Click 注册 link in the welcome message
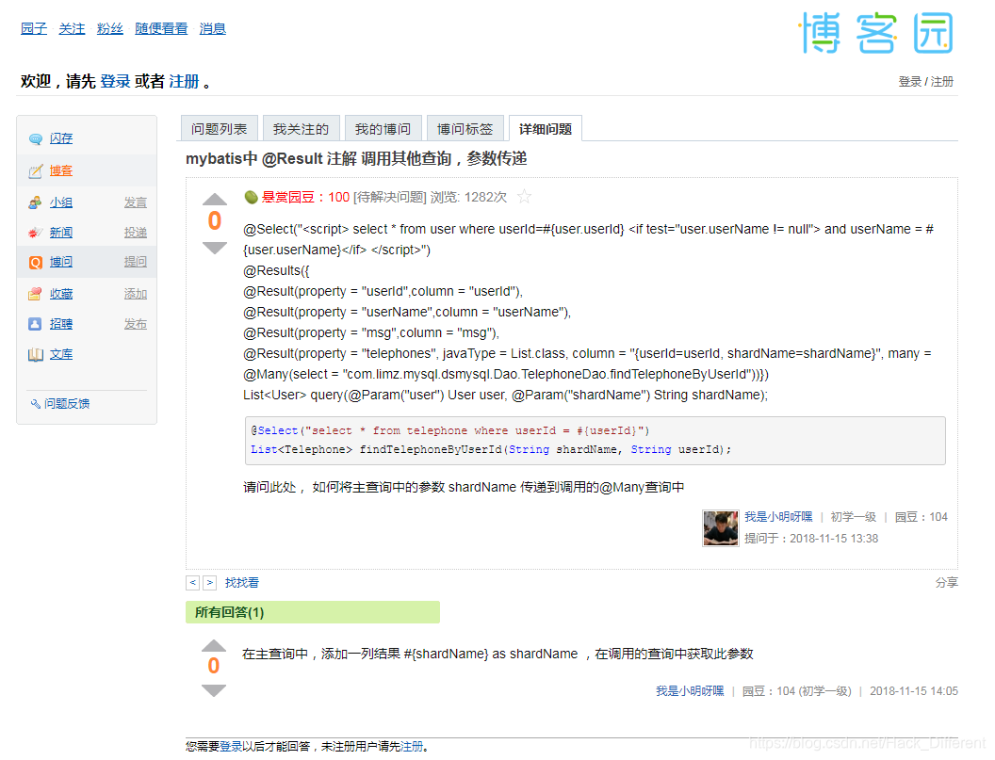 184,81
